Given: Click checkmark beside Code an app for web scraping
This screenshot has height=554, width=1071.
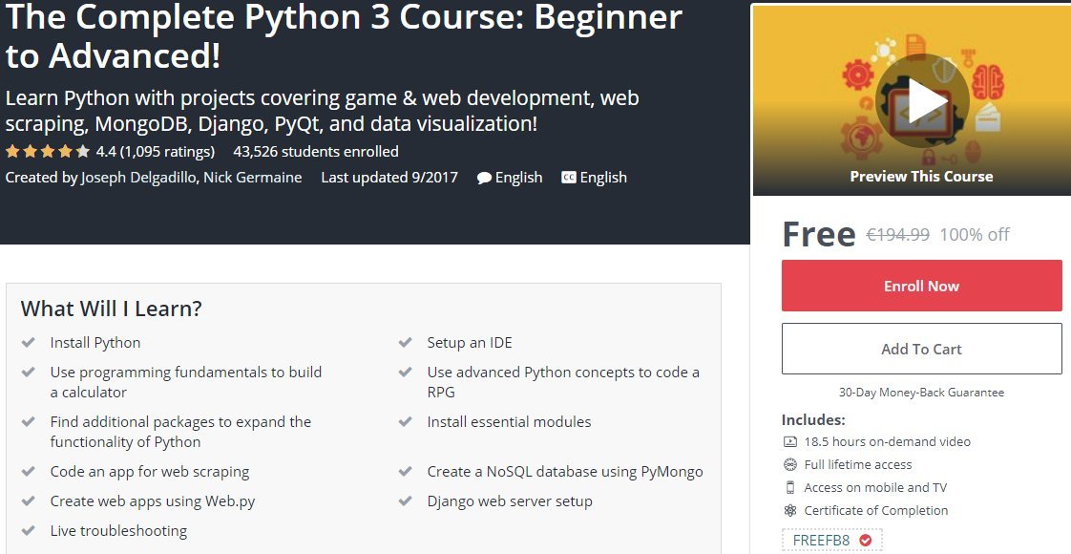Looking at the screenshot, I should pyautogui.click(x=28, y=471).
